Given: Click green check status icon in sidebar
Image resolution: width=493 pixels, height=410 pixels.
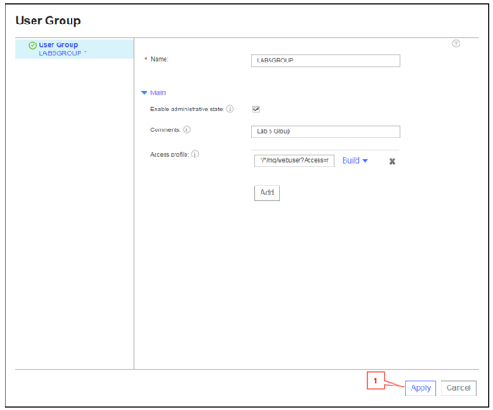Looking at the screenshot, I should [x=33, y=45].
